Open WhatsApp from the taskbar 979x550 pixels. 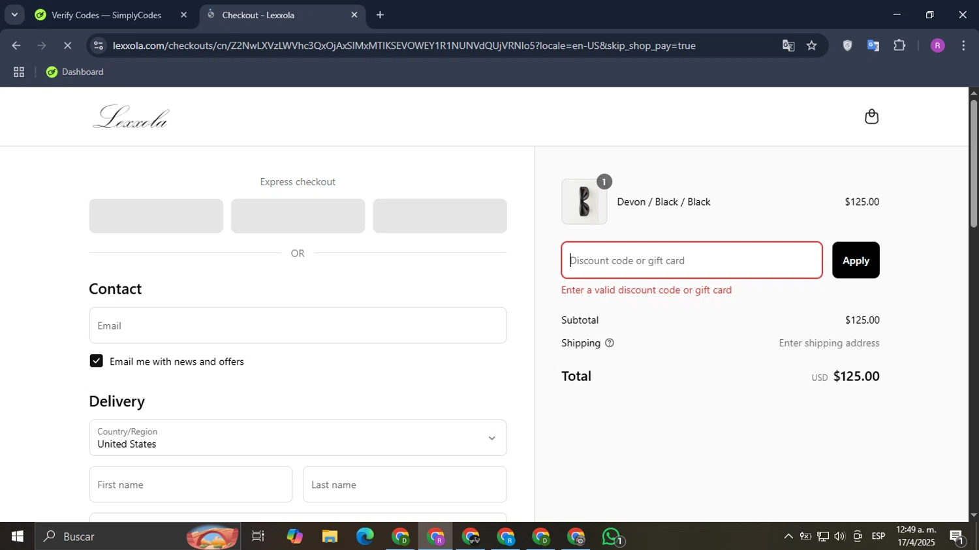click(x=612, y=536)
